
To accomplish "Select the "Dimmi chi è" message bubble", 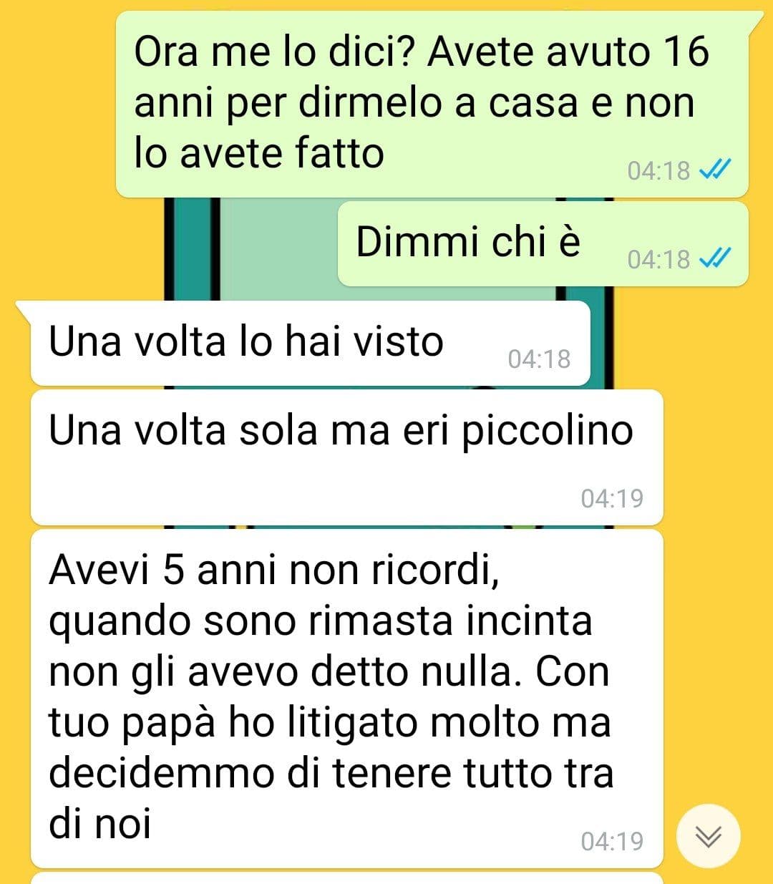I will pyautogui.click(x=543, y=243).
